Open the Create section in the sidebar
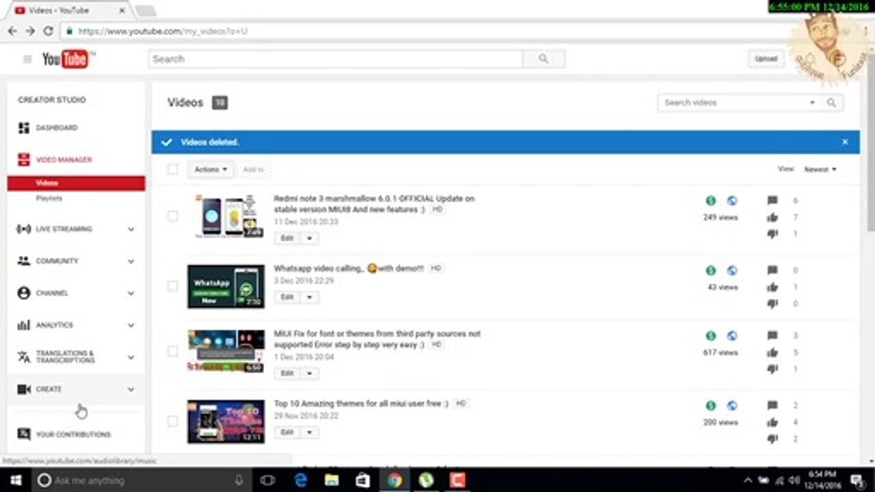Image resolution: width=875 pixels, height=492 pixels. point(76,389)
